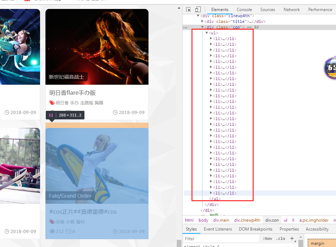Expand the div class title node
This screenshot has width=336, height=247.
pyautogui.click(x=202, y=21)
